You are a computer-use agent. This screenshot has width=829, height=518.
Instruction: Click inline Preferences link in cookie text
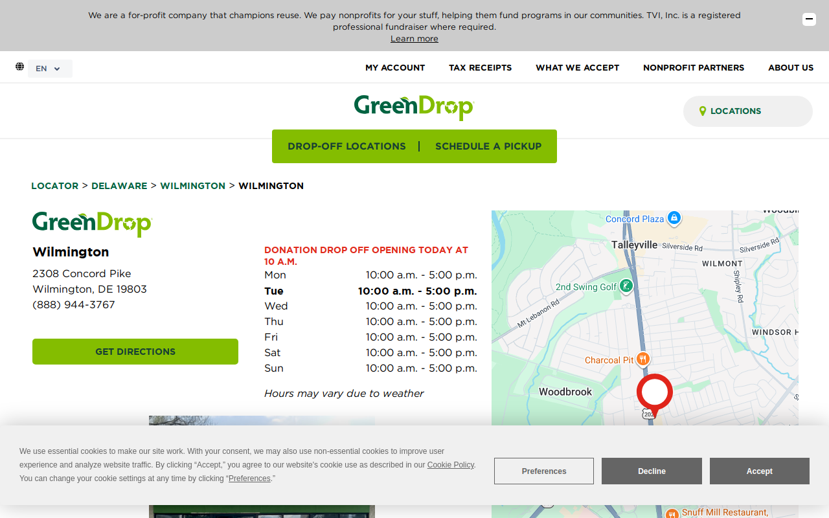pyautogui.click(x=249, y=479)
